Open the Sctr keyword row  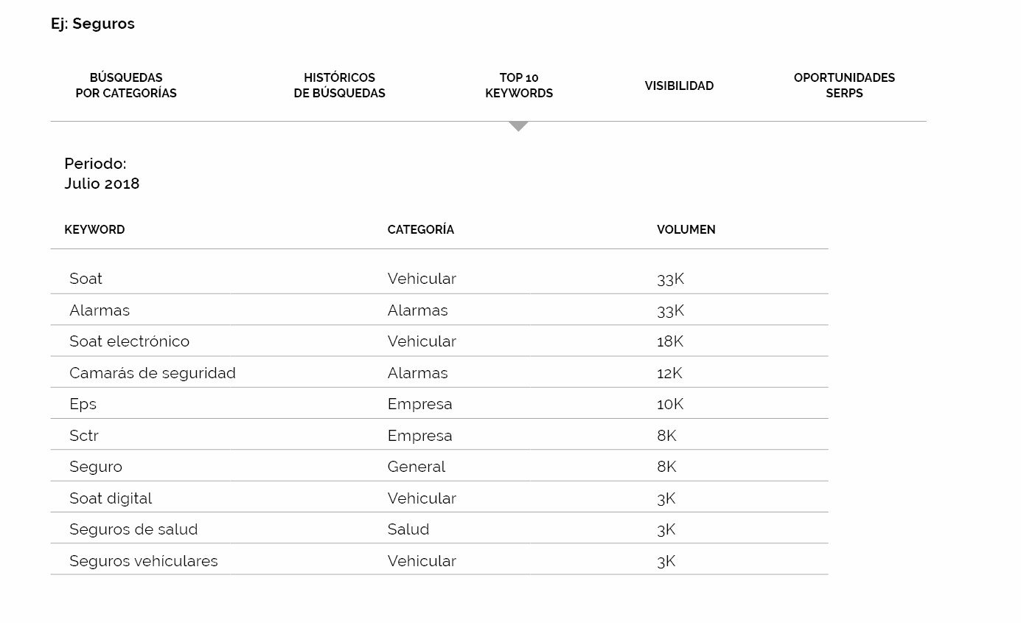439,435
